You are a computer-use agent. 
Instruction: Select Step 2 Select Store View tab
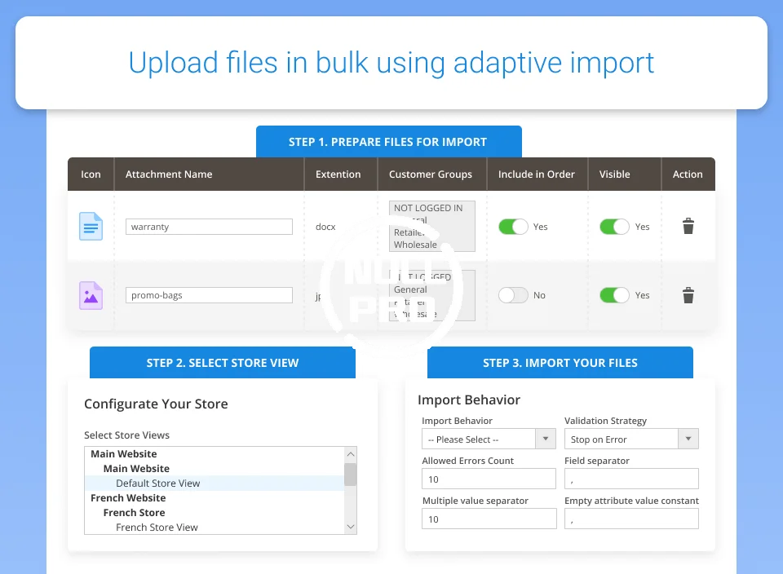click(223, 363)
